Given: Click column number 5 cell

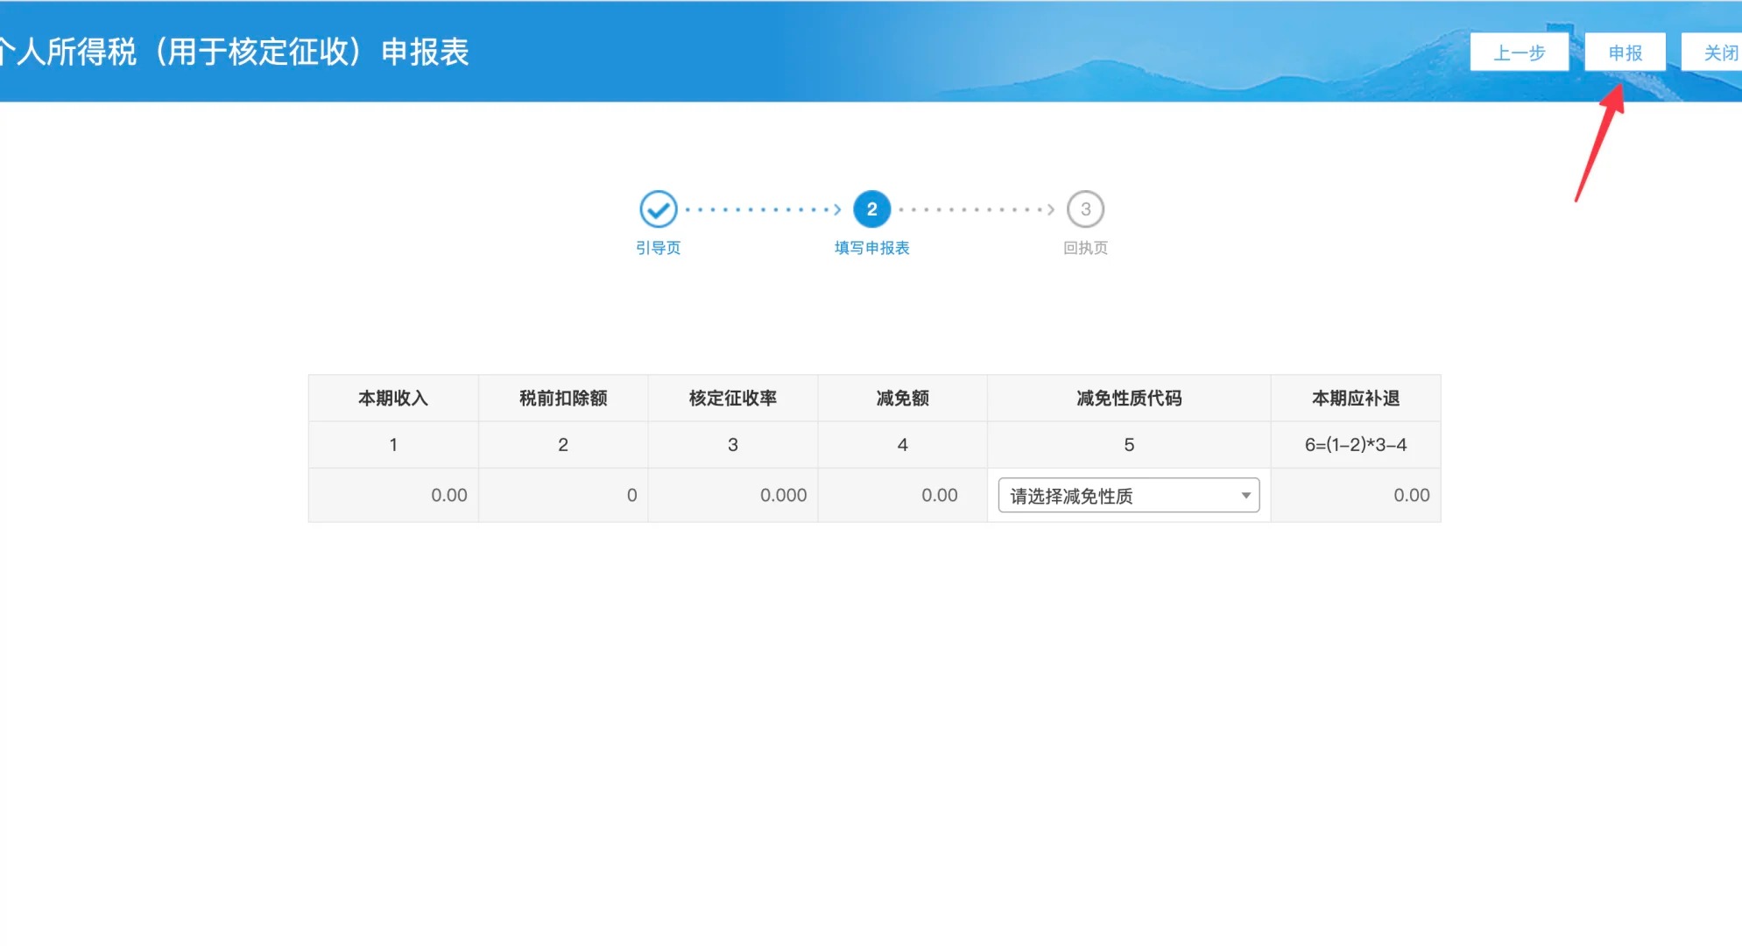Looking at the screenshot, I should (x=1129, y=445).
